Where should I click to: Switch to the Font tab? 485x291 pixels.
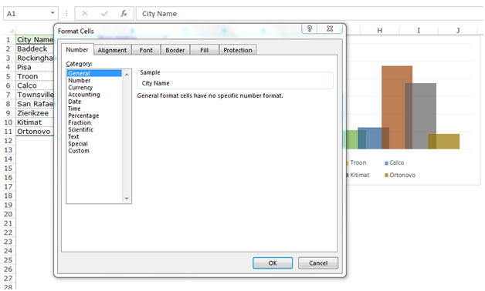click(146, 50)
